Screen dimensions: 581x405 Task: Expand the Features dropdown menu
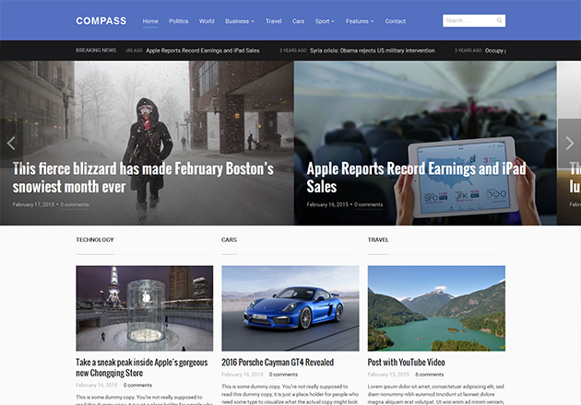point(360,21)
